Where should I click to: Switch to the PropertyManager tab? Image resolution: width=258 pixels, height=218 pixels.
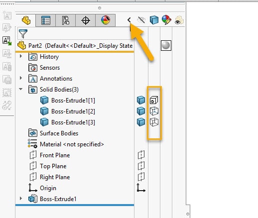46,20
